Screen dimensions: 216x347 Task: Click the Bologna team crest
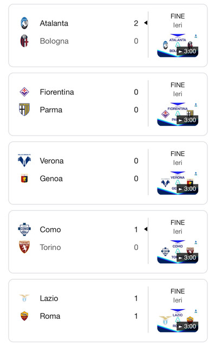click(24, 41)
